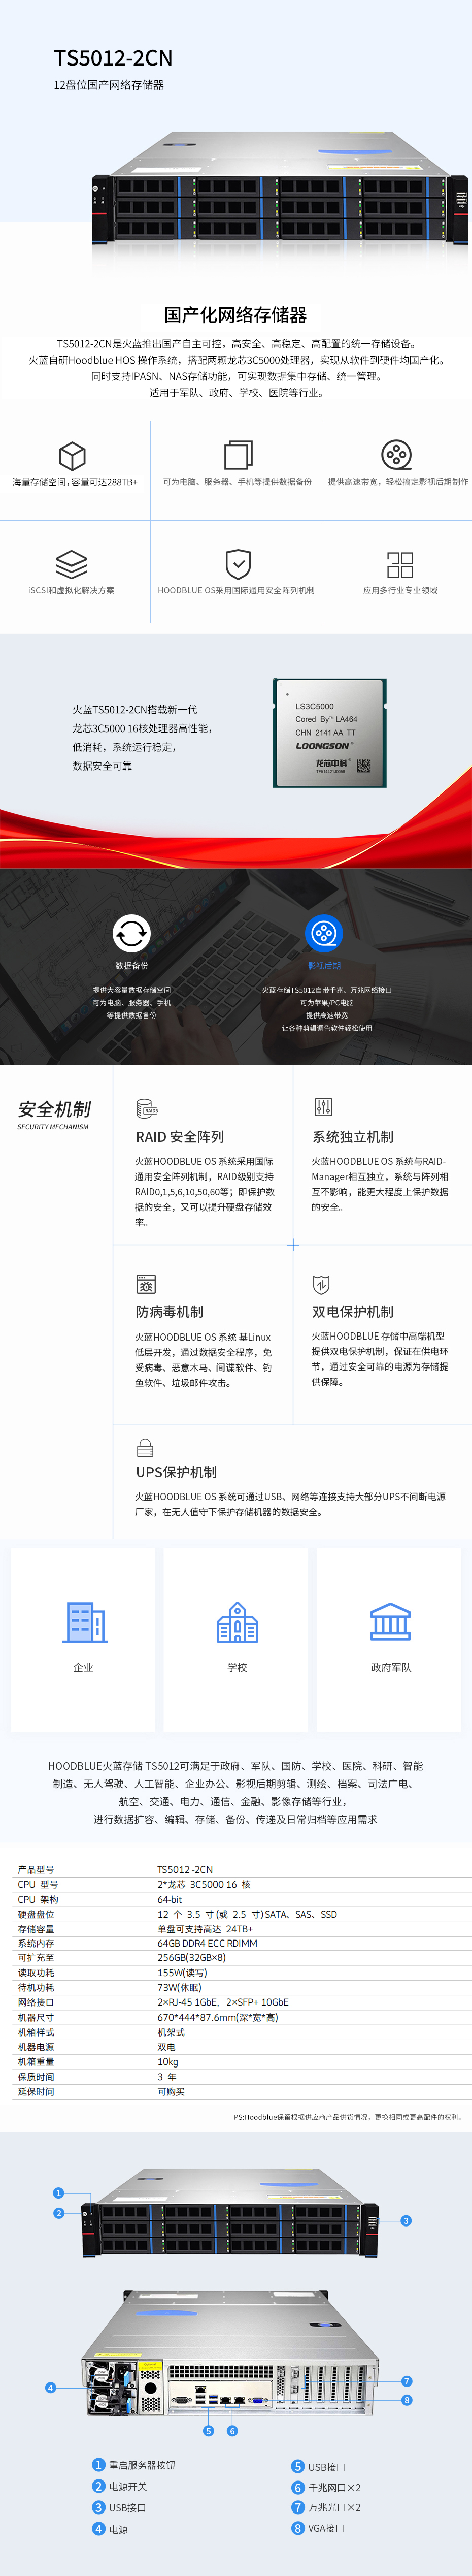
Task: Click the blue office building icon for 企业
Action: tap(85, 1621)
